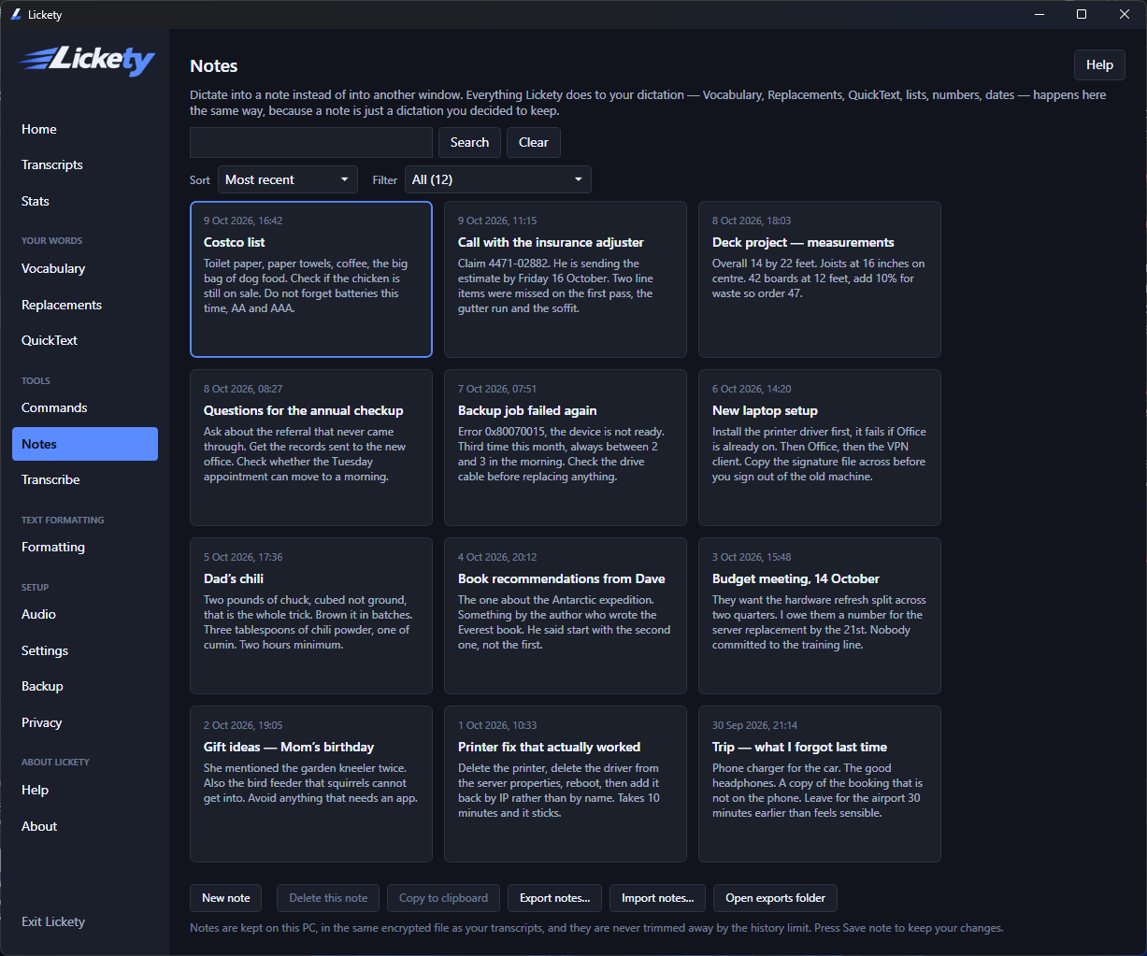The width and height of the screenshot is (1147, 956).
Task: Click Import notes... button
Action: click(657, 898)
